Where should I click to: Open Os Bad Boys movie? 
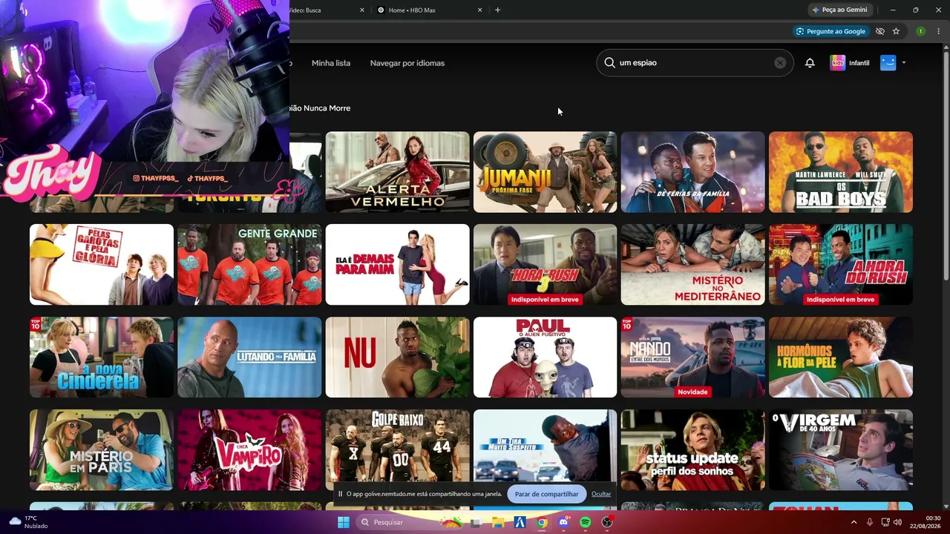(841, 172)
